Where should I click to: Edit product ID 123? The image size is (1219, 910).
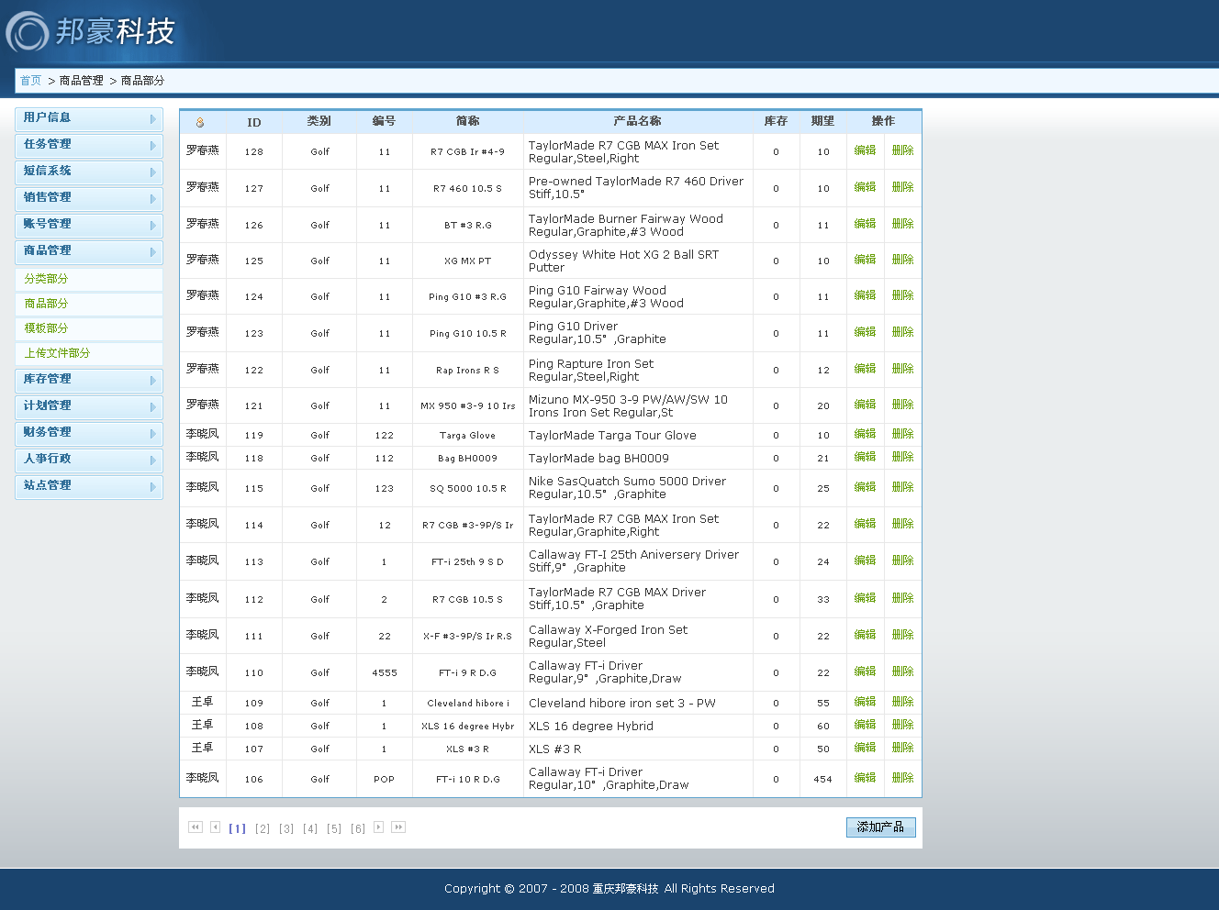[x=865, y=332]
